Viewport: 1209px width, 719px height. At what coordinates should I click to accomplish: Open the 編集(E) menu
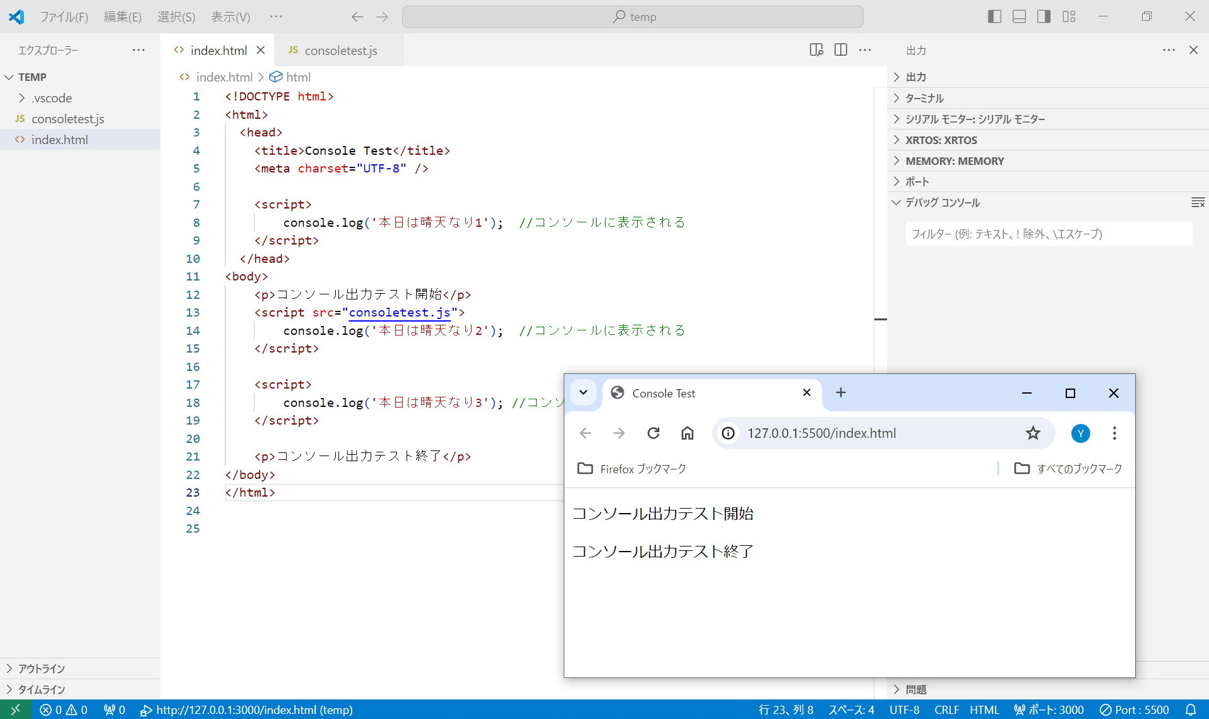click(122, 17)
